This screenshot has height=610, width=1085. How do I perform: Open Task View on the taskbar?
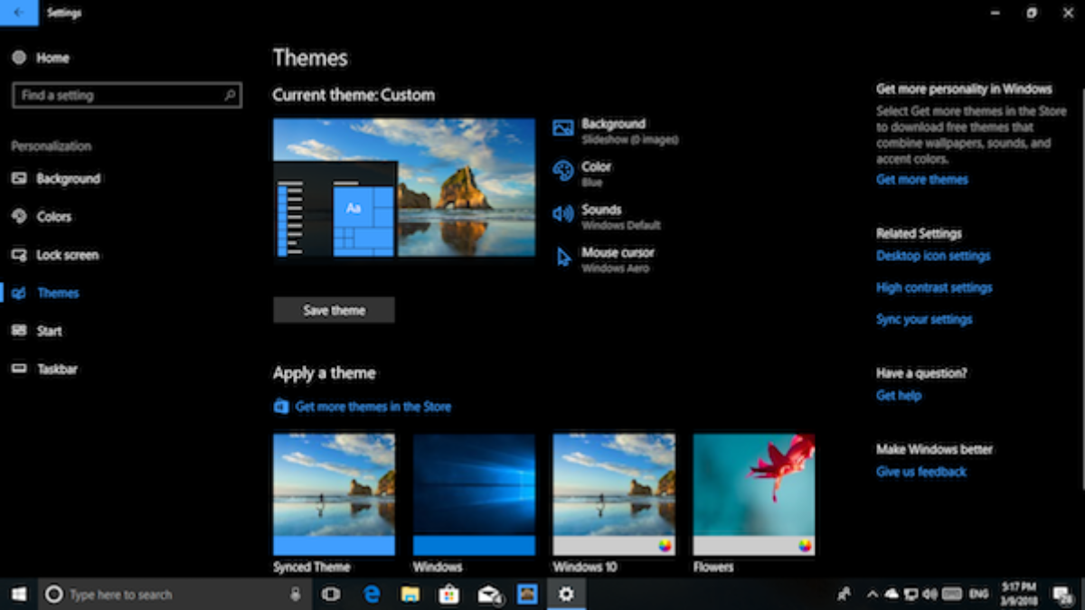[x=331, y=594]
